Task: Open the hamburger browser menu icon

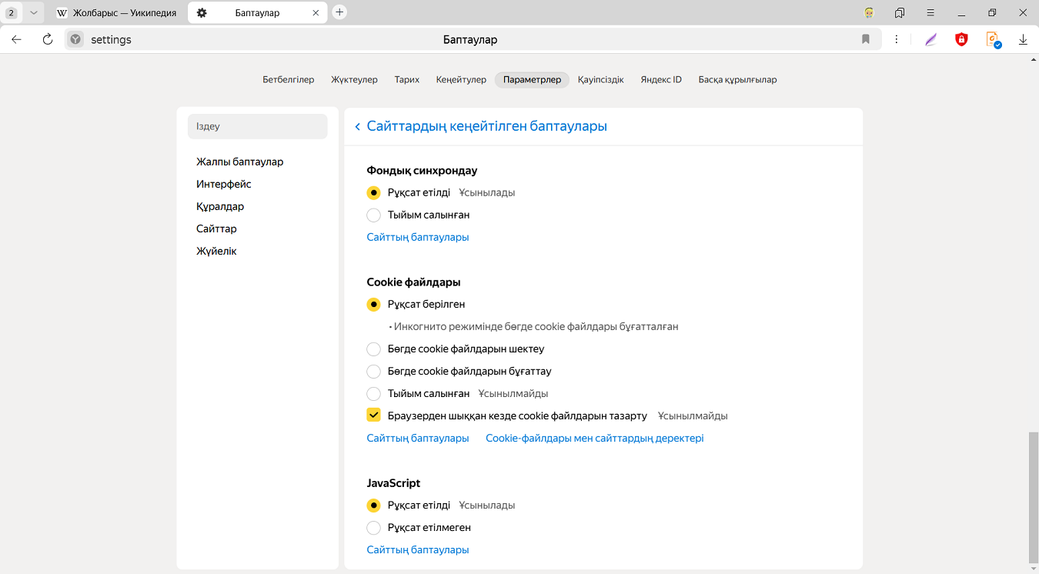Action: point(930,12)
